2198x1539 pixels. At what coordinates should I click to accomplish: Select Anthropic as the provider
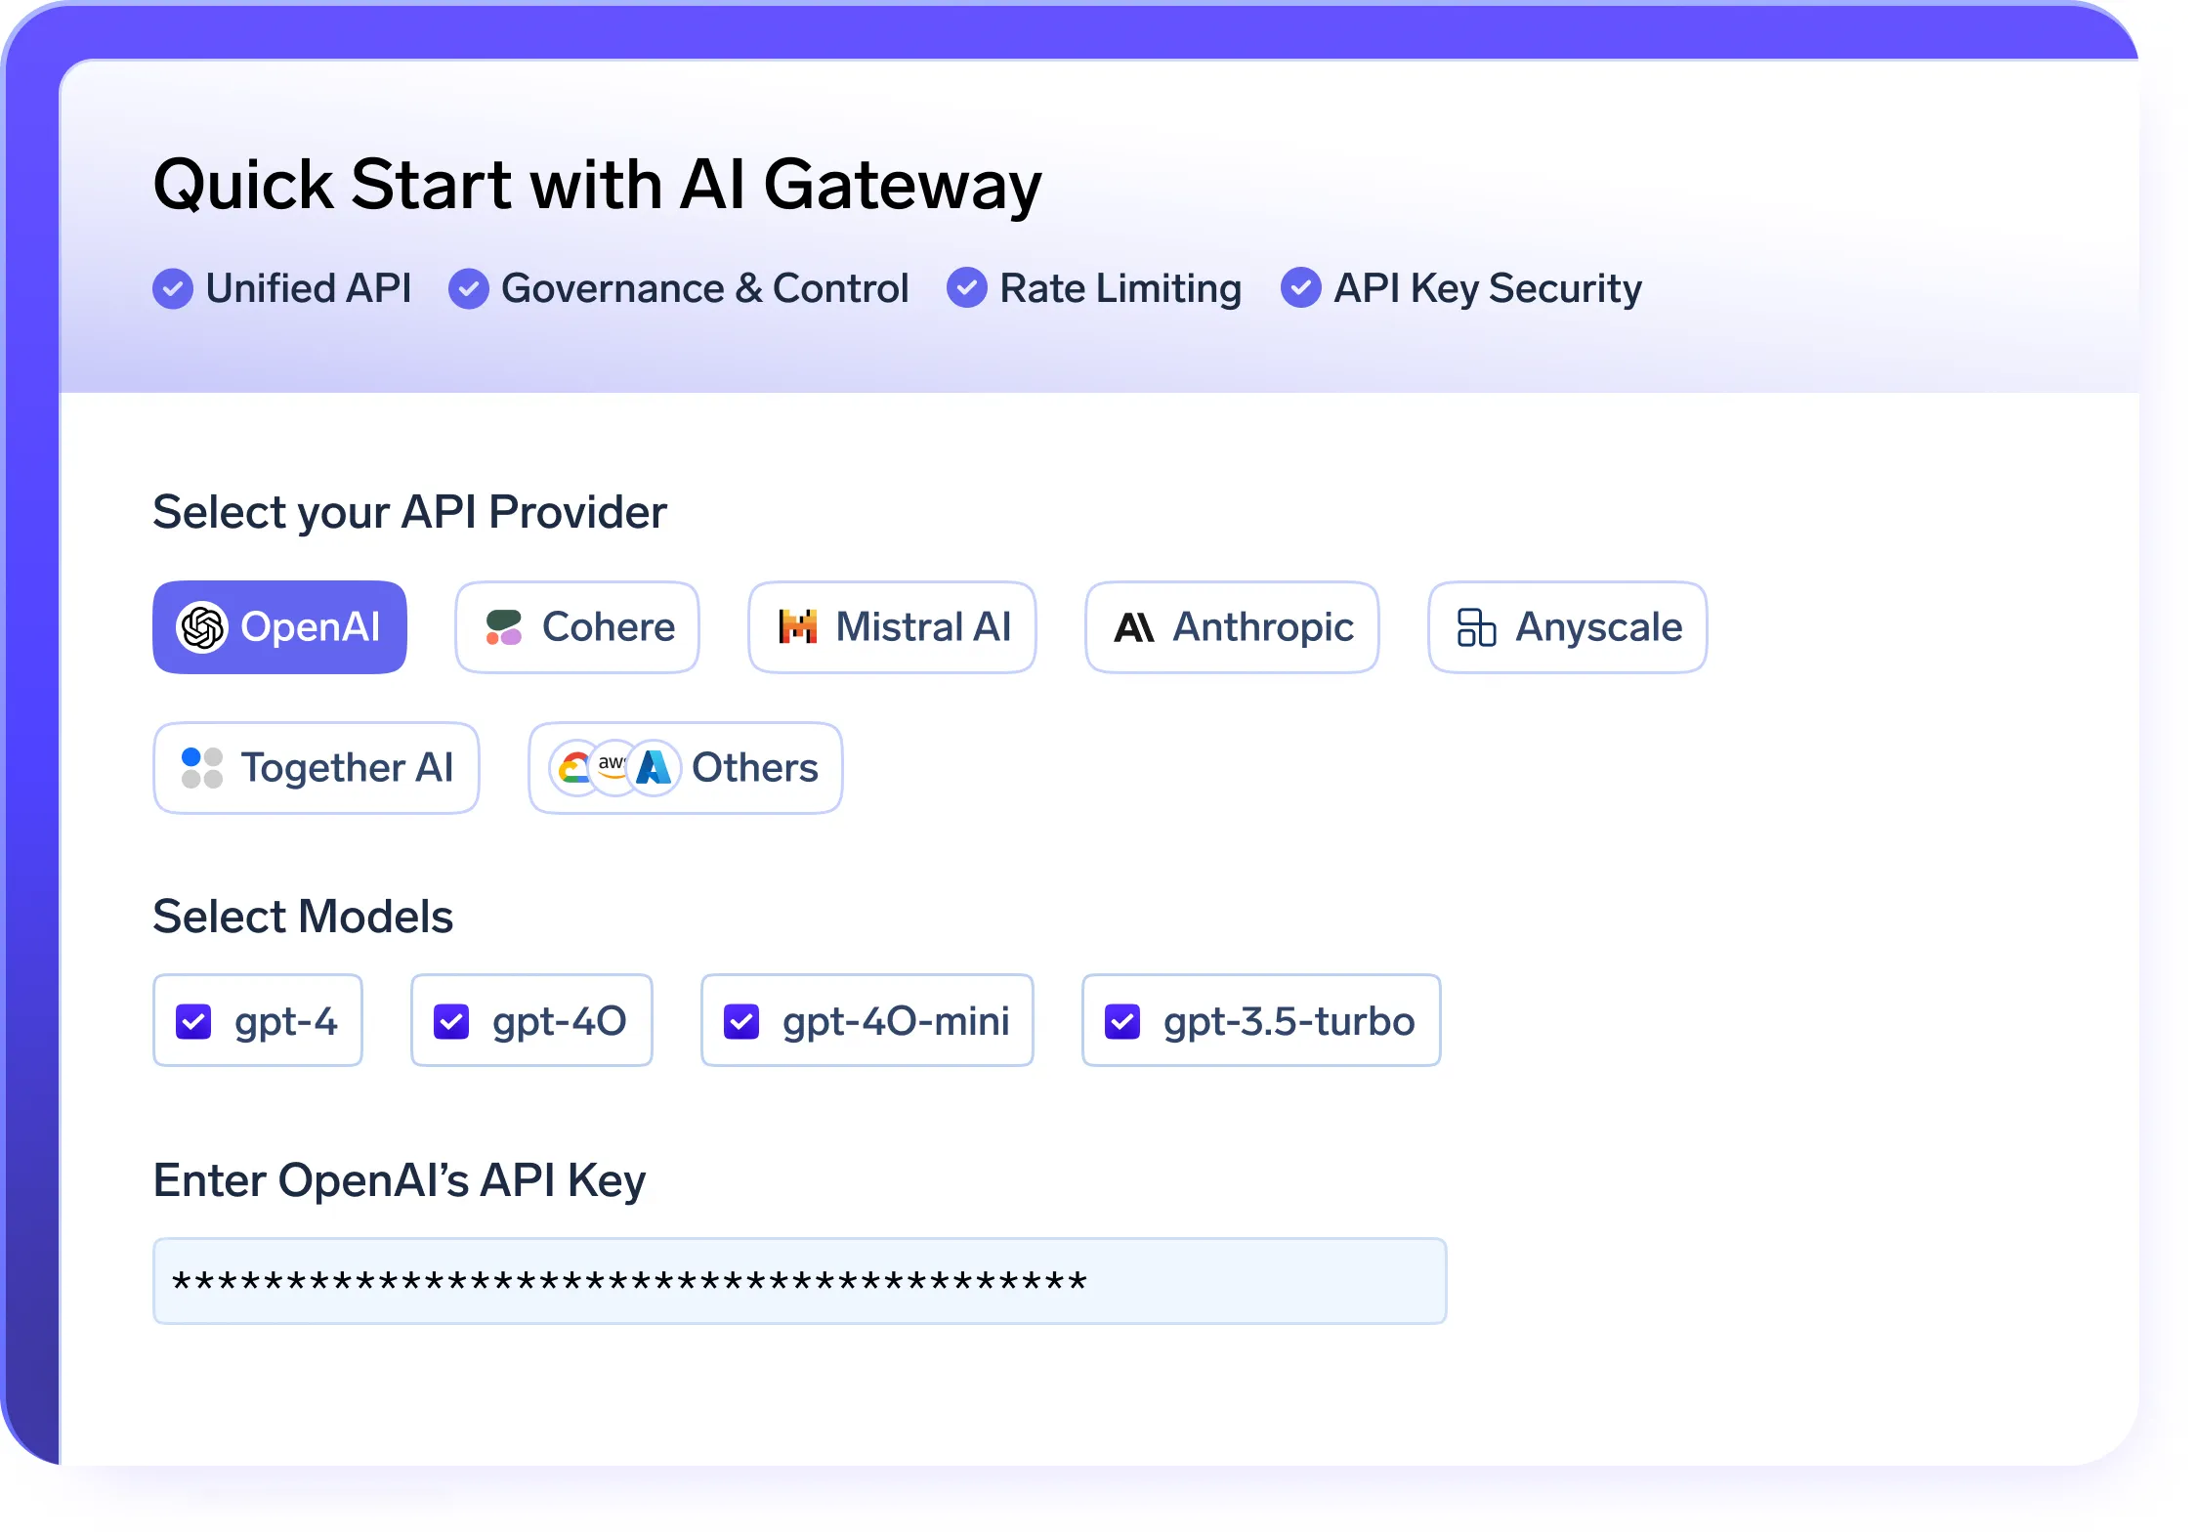(1232, 627)
